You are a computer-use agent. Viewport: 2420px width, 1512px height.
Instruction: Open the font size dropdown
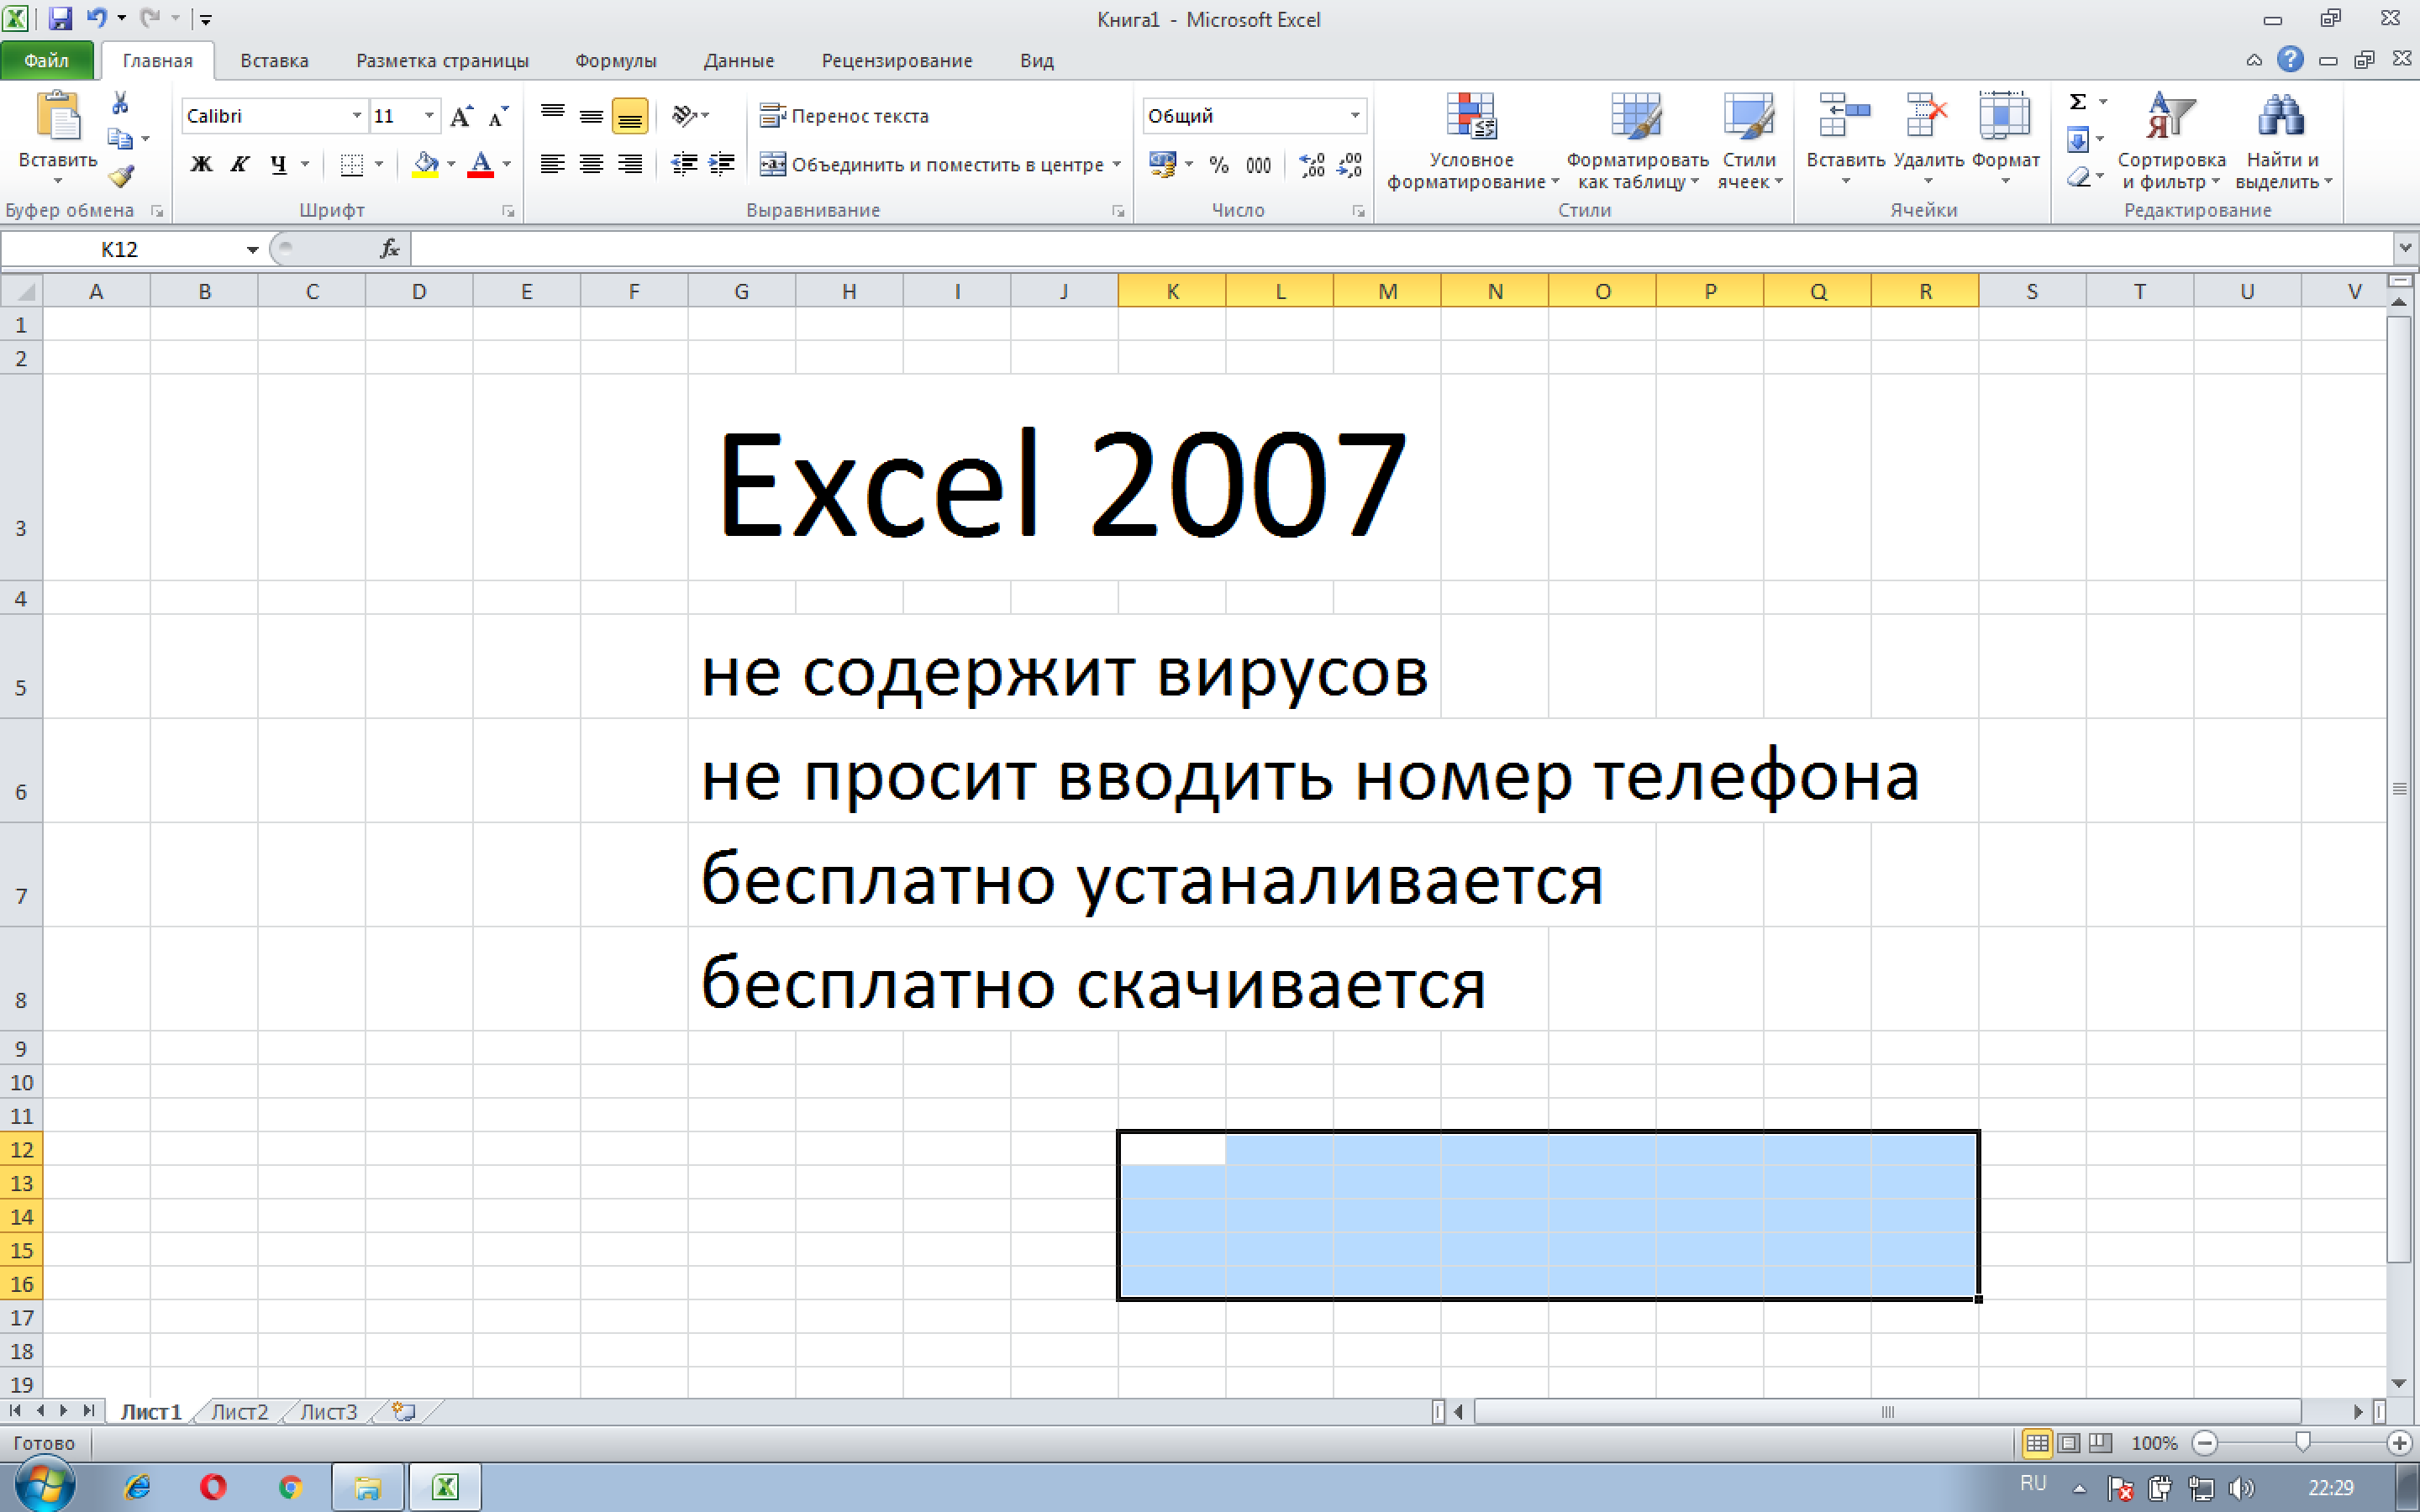coord(429,116)
